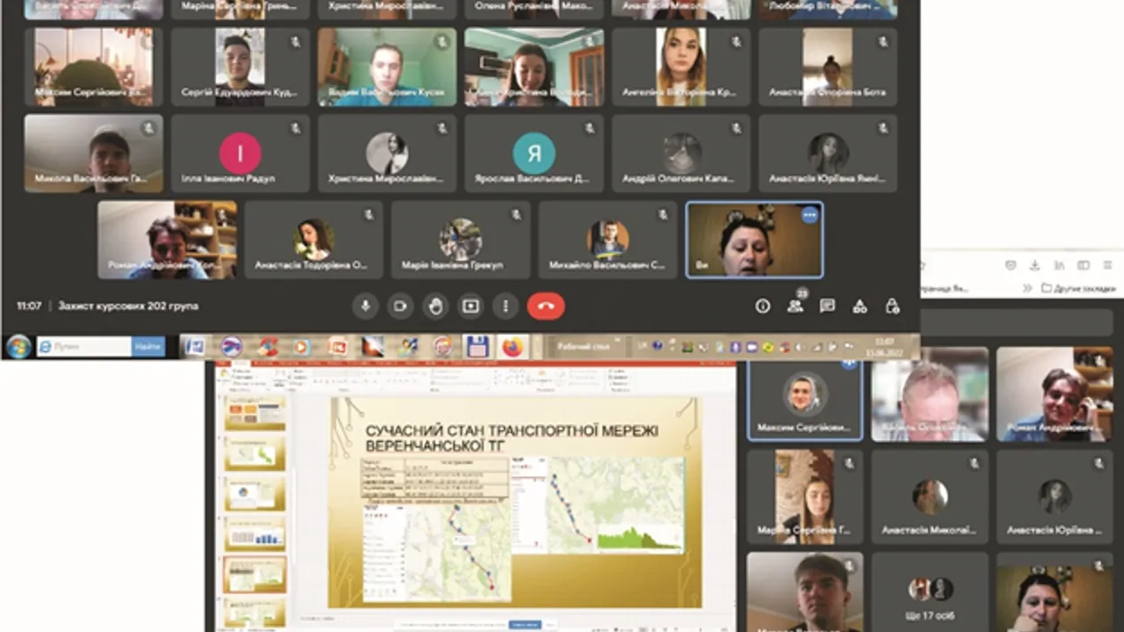Show the participants list with badge 23
Viewport: 1124px width, 632px height.
coord(796,305)
